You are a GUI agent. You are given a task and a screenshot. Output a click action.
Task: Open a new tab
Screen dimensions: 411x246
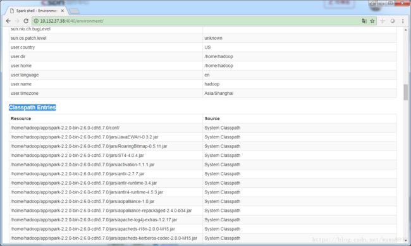click(x=75, y=11)
